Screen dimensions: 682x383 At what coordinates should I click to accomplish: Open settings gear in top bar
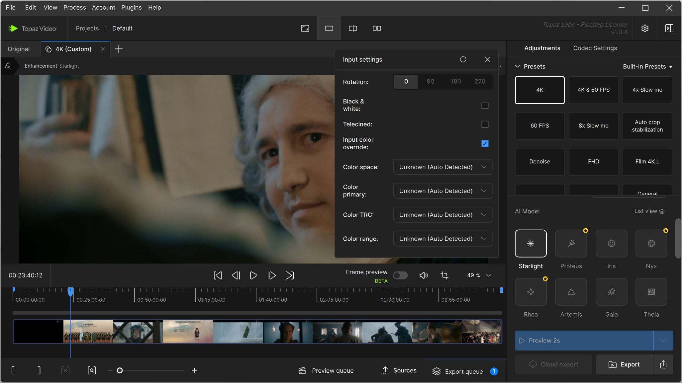coord(644,29)
